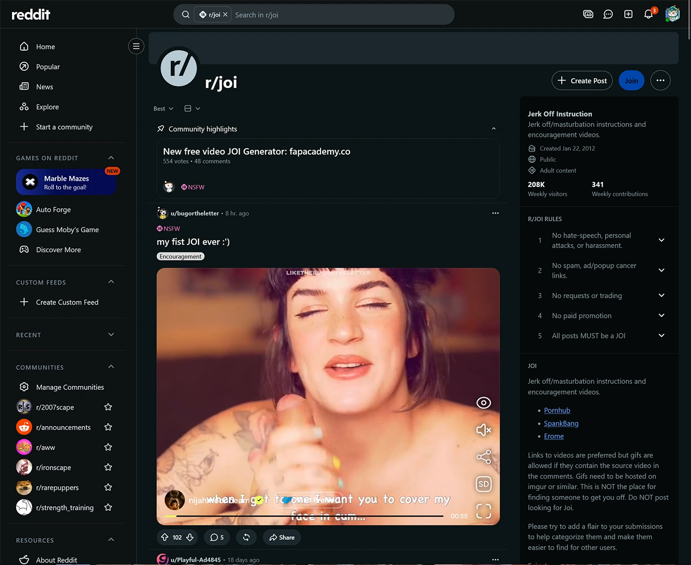Favorite r/2007scape with its star
Screen dimensions: 691x565
108,407
